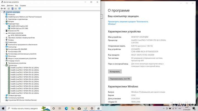This screenshot has height=111, width=198.
Task: Click the Windows 10 Домашняя edition value
Action: 148,92
